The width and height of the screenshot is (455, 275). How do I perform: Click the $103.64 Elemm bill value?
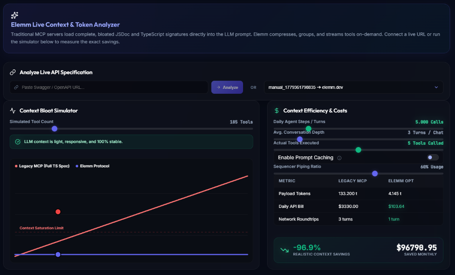point(396,206)
